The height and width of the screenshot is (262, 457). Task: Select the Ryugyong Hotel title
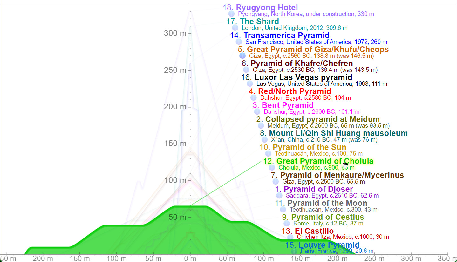pos(267,8)
